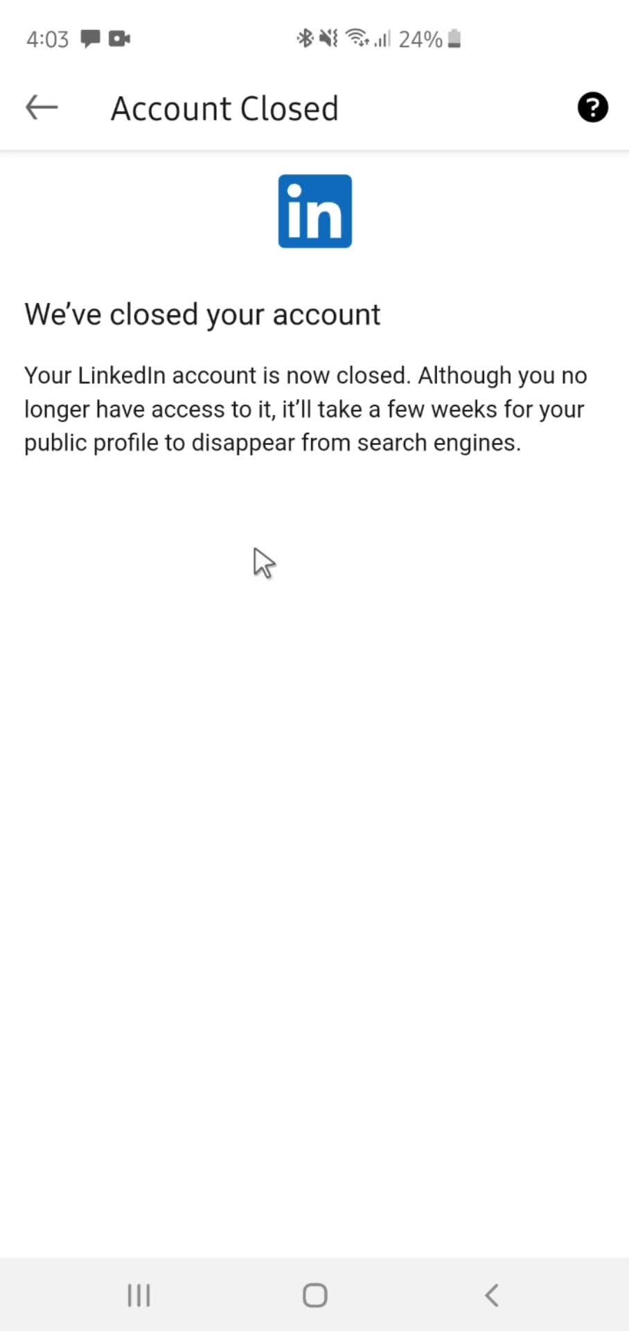Tap the 4:03 clock in status bar
The height and width of the screenshot is (1331, 629).
tap(48, 40)
